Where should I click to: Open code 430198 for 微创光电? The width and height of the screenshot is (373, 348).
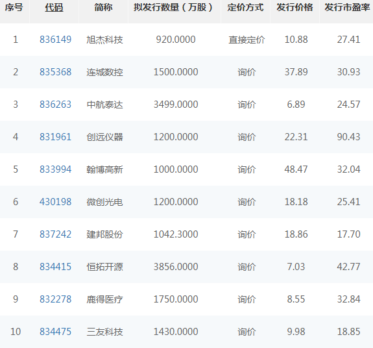[x=55, y=202]
